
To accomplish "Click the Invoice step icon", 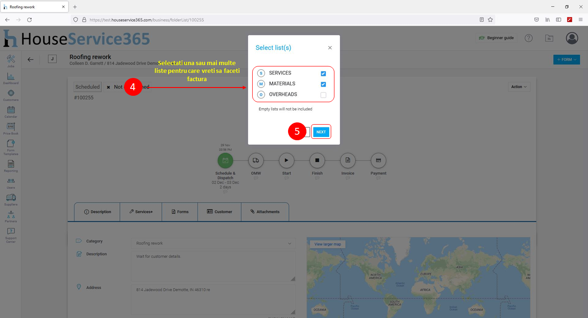I will click(348, 160).
